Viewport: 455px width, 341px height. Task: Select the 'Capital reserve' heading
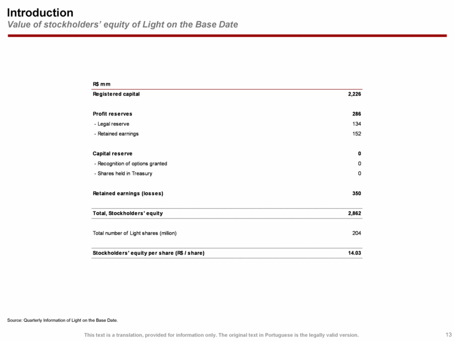[x=113, y=154]
